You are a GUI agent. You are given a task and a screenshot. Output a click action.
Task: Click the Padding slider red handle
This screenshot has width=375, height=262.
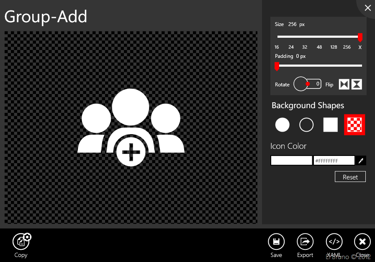click(x=277, y=66)
